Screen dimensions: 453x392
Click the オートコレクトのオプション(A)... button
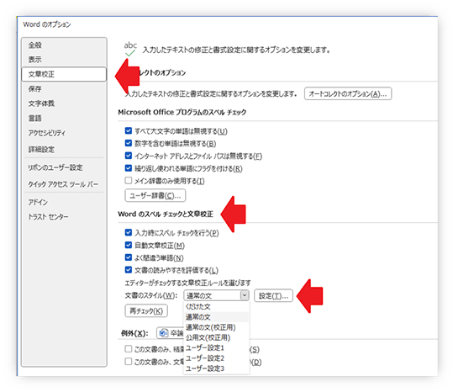348,93
